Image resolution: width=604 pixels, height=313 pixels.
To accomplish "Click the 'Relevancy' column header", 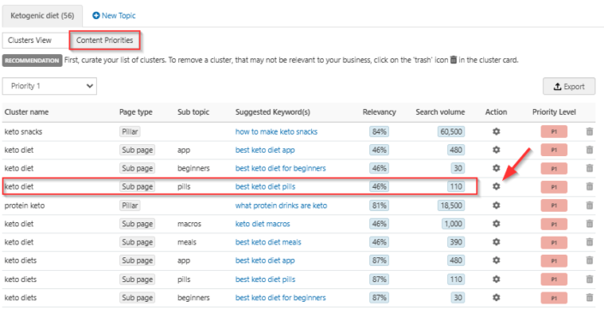I will tap(379, 112).
